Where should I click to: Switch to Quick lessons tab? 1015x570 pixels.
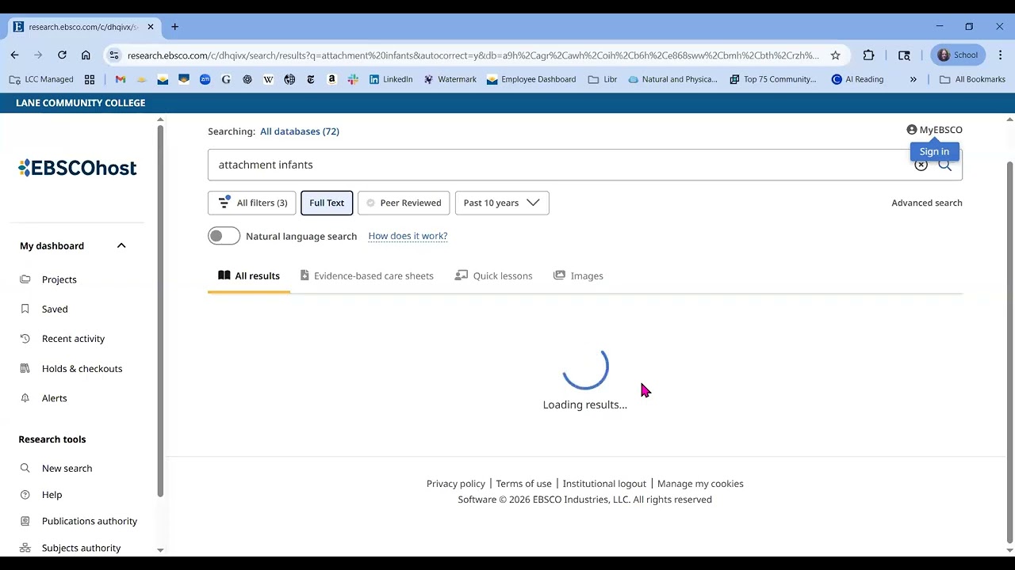click(x=493, y=275)
